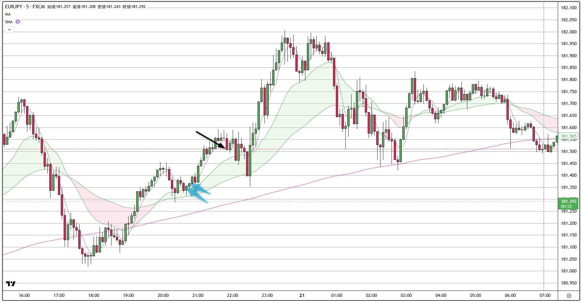The image size is (581, 302).
Task: Click the 181.000 price scale label
Action: point(569,271)
